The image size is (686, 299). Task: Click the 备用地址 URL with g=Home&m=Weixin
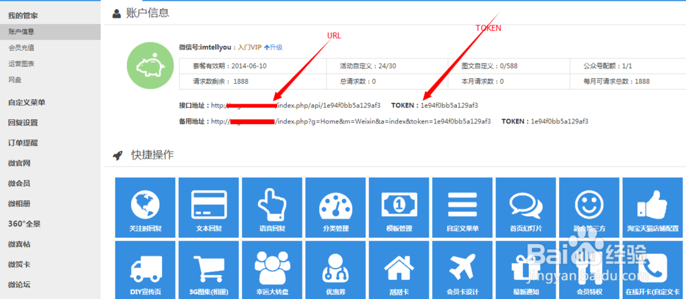351,121
